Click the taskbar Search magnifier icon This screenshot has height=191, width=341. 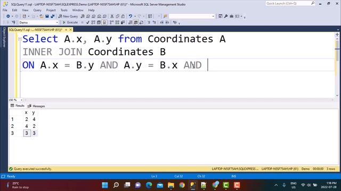(116, 185)
